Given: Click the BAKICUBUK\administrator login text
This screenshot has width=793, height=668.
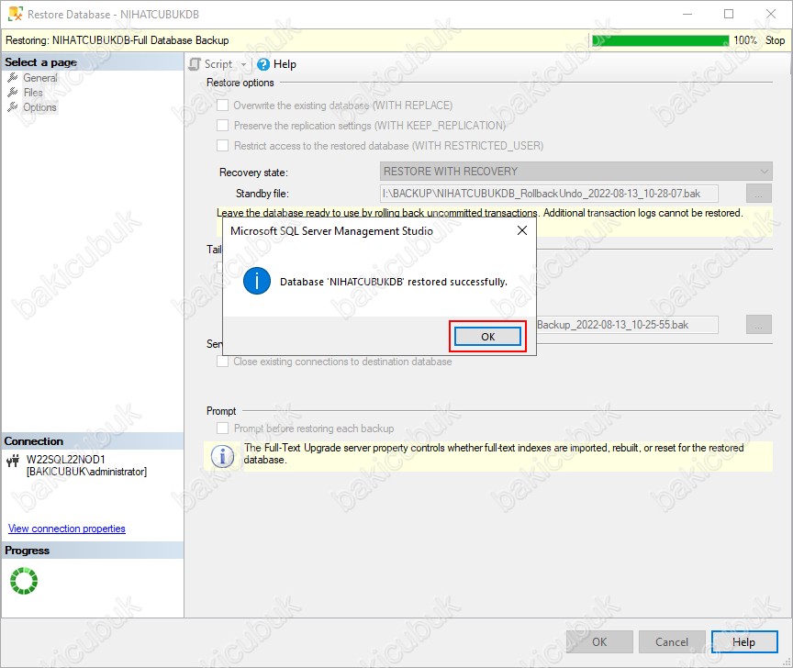Looking at the screenshot, I should pos(86,472).
